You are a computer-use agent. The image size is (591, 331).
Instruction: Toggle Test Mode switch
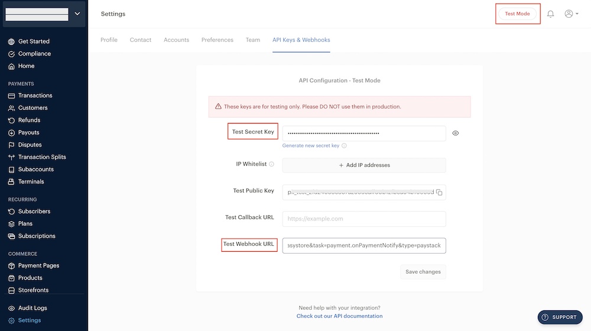517,14
